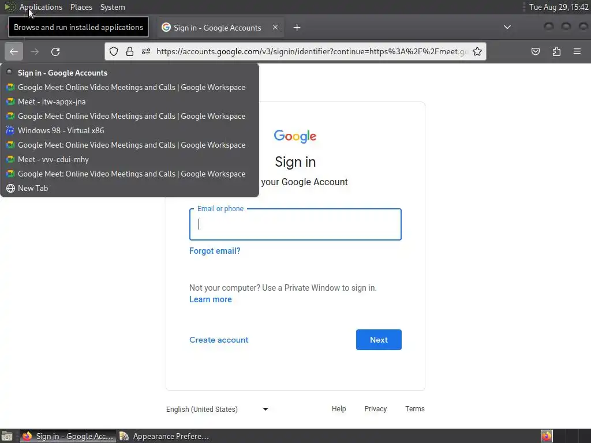Click Firefox icon in workspace switcher
Viewport: 591px width, 443px height.
pos(547,436)
